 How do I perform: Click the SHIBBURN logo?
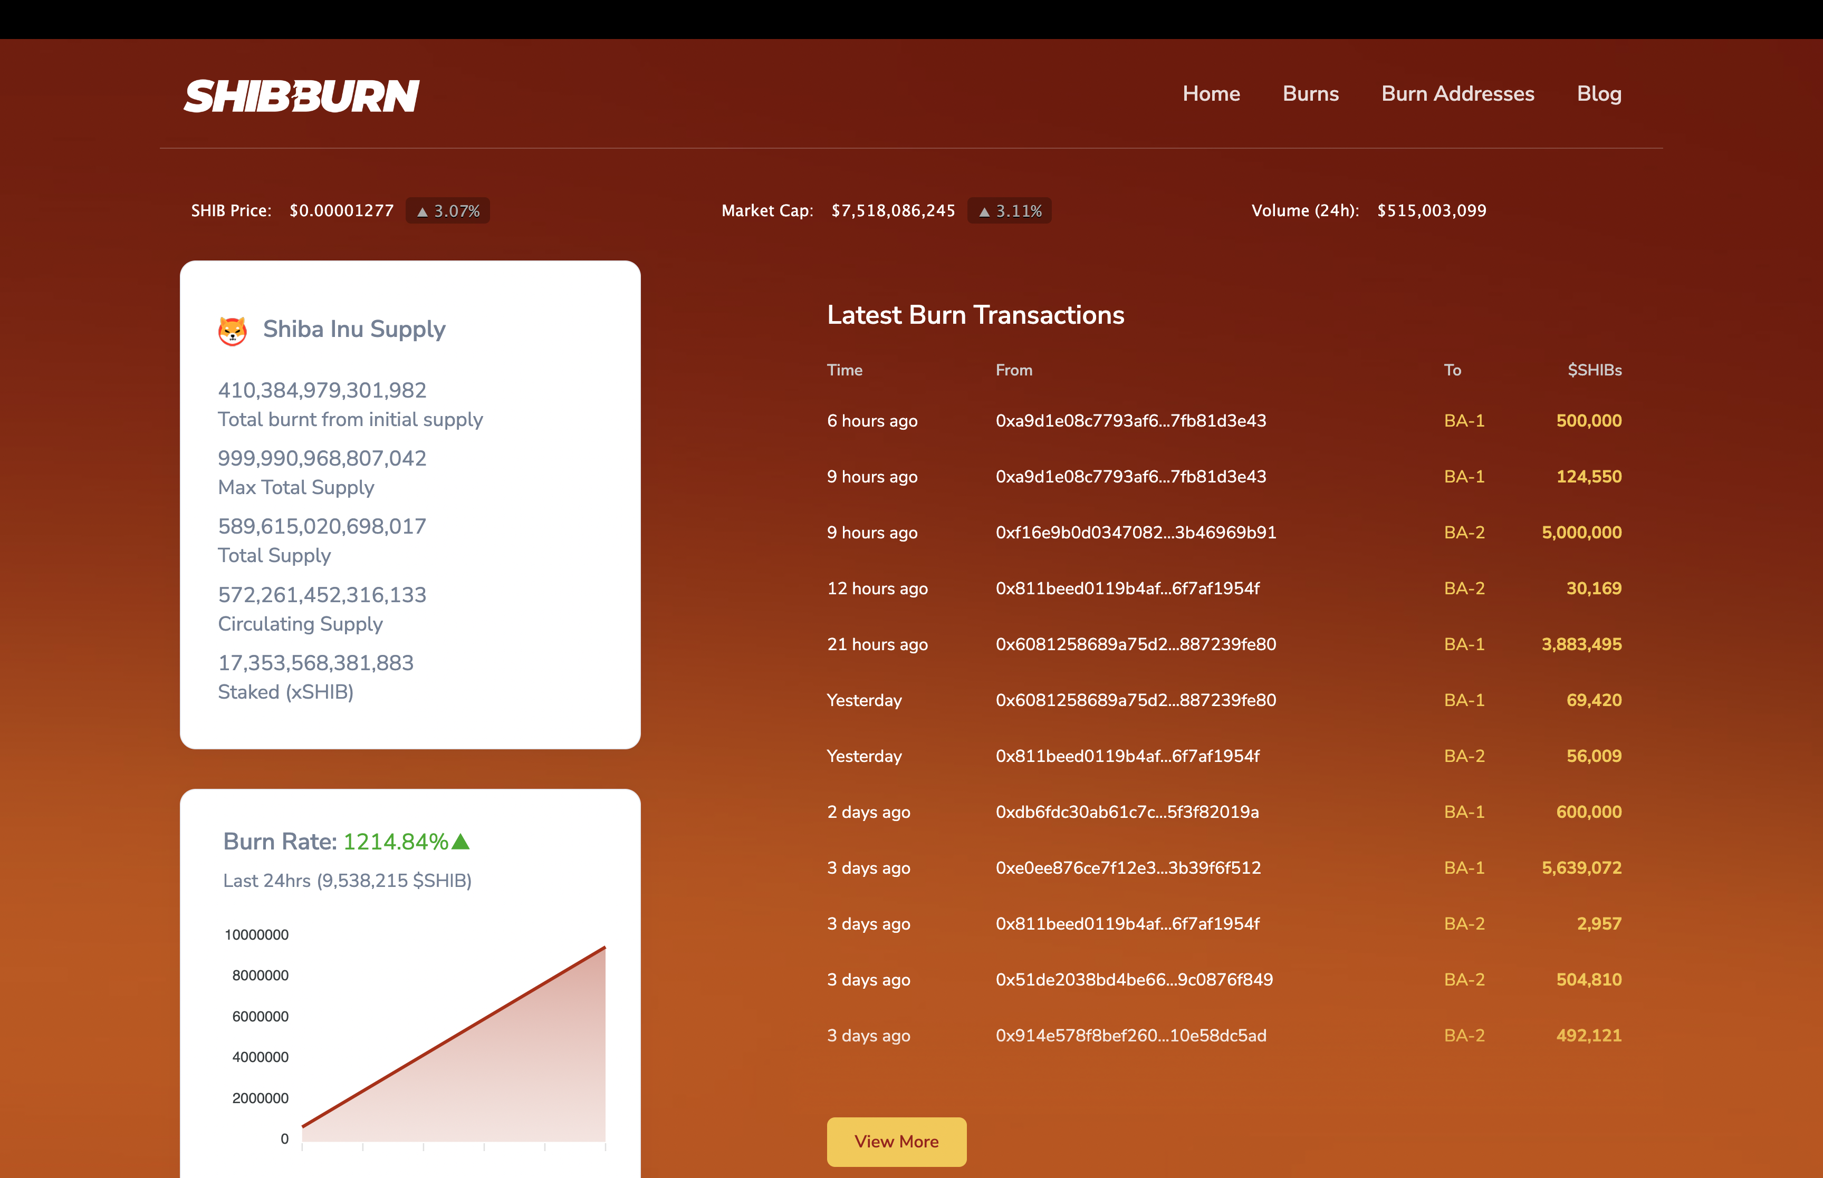(x=301, y=96)
